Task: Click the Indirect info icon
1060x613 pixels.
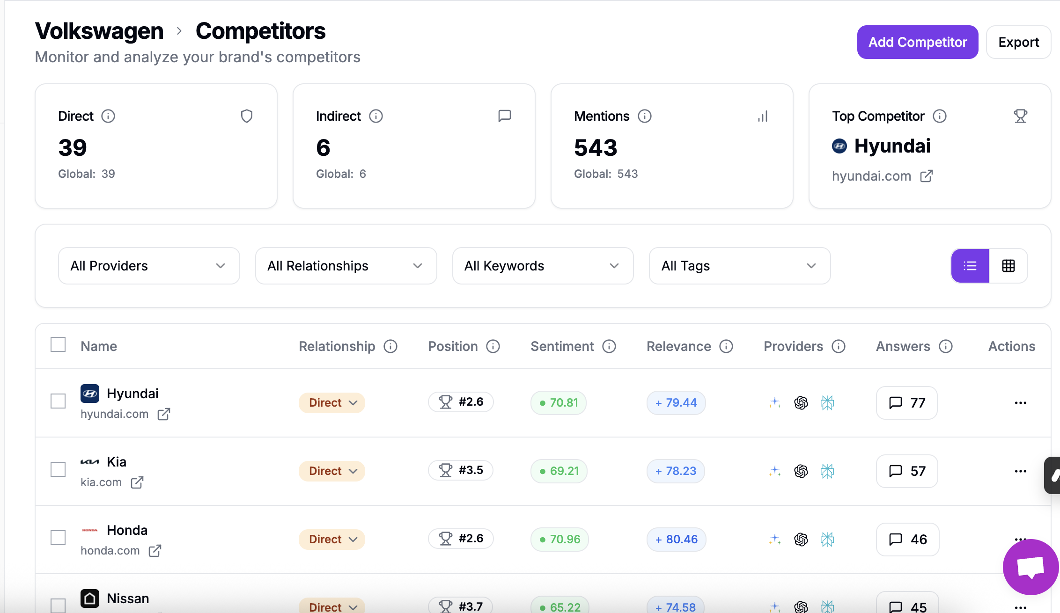Action: [376, 116]
